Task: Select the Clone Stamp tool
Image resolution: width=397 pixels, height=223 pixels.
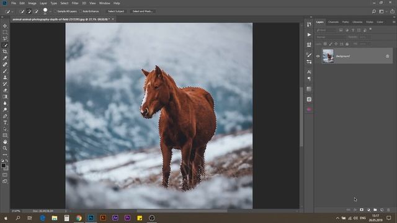Action: 5,77
